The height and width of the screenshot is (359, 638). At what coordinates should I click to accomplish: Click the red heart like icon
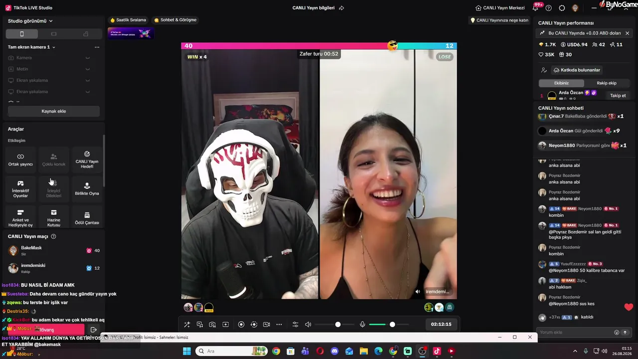pos(629,307)
